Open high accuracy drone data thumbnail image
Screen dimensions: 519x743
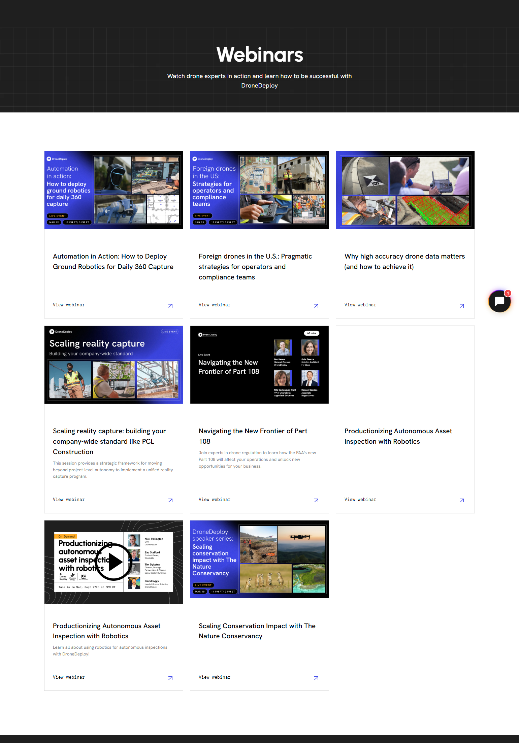coord(405,190)
